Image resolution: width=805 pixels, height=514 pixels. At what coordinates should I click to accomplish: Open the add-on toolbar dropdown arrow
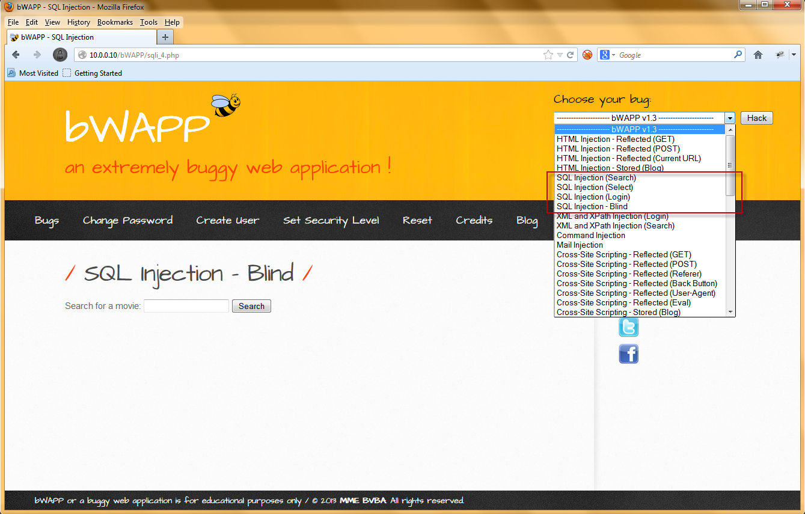(x=794, y=55)
